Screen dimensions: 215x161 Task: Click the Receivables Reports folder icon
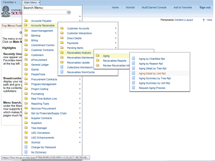pos(97,61)
